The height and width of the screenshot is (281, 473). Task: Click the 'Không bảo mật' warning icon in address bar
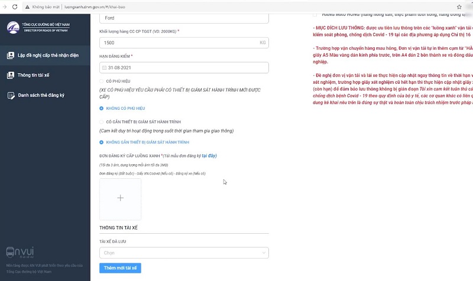(x=28, y=5)
